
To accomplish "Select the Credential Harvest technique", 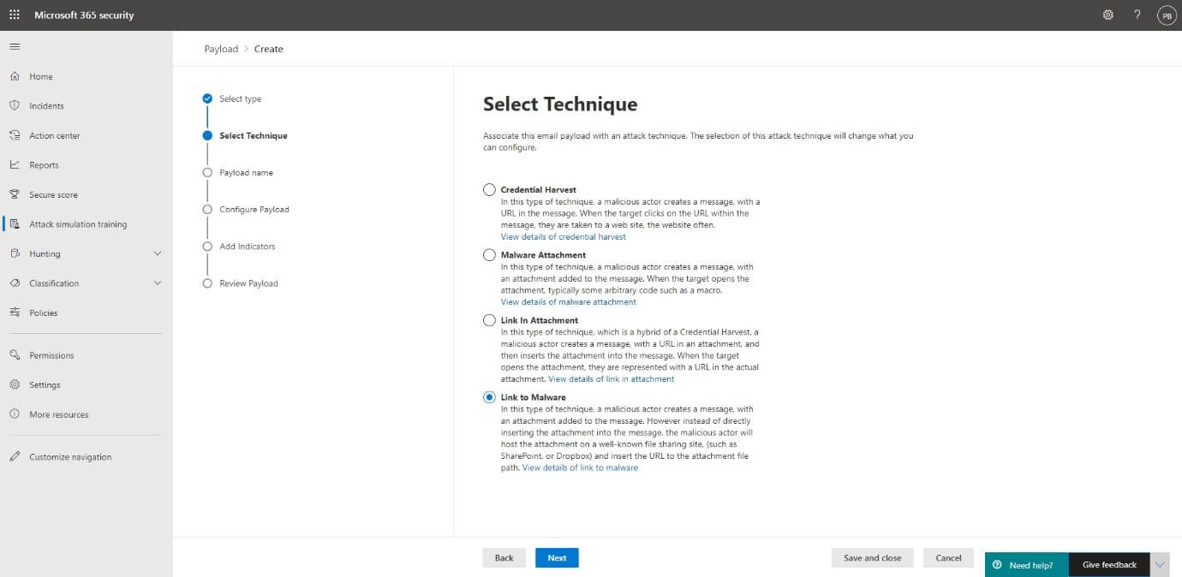I will click(x=489, y=189).
